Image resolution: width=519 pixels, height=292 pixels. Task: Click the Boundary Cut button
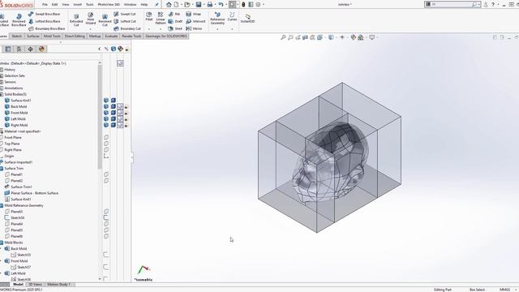click(127, 28)
